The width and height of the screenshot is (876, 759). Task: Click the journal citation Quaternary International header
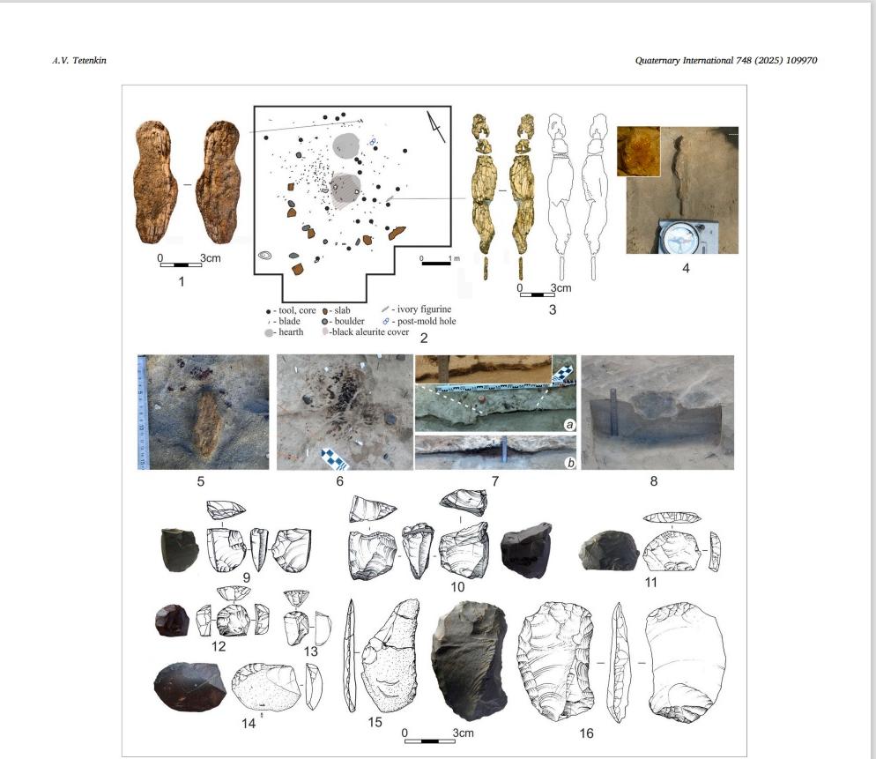click(731, 60)
